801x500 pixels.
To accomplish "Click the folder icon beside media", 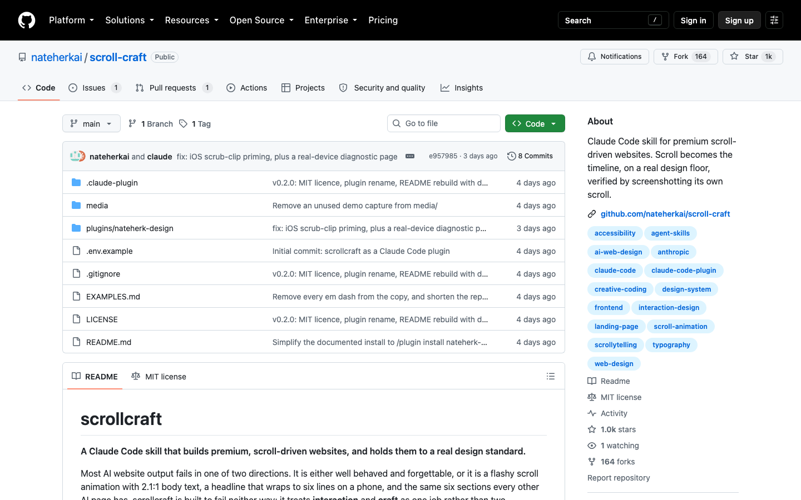I will coord(76,206).
